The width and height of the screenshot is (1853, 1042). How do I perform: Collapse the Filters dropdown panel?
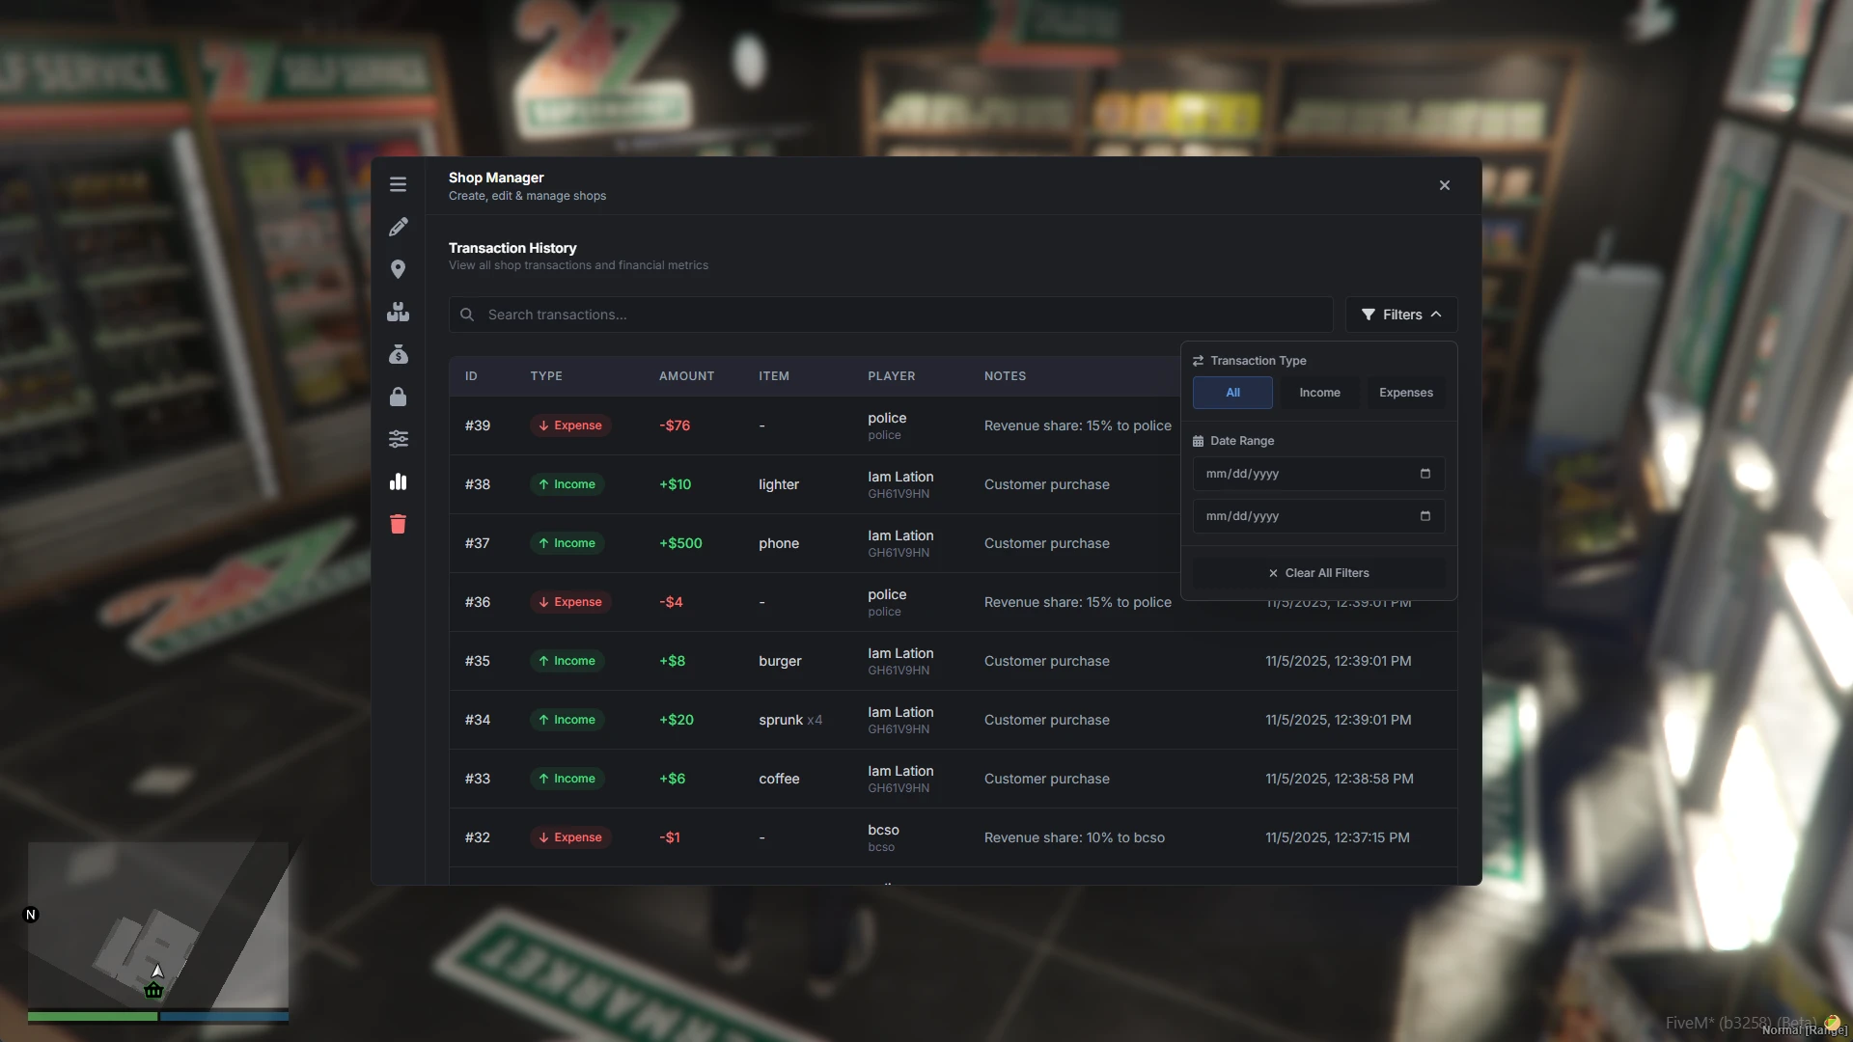point(1401,315)
